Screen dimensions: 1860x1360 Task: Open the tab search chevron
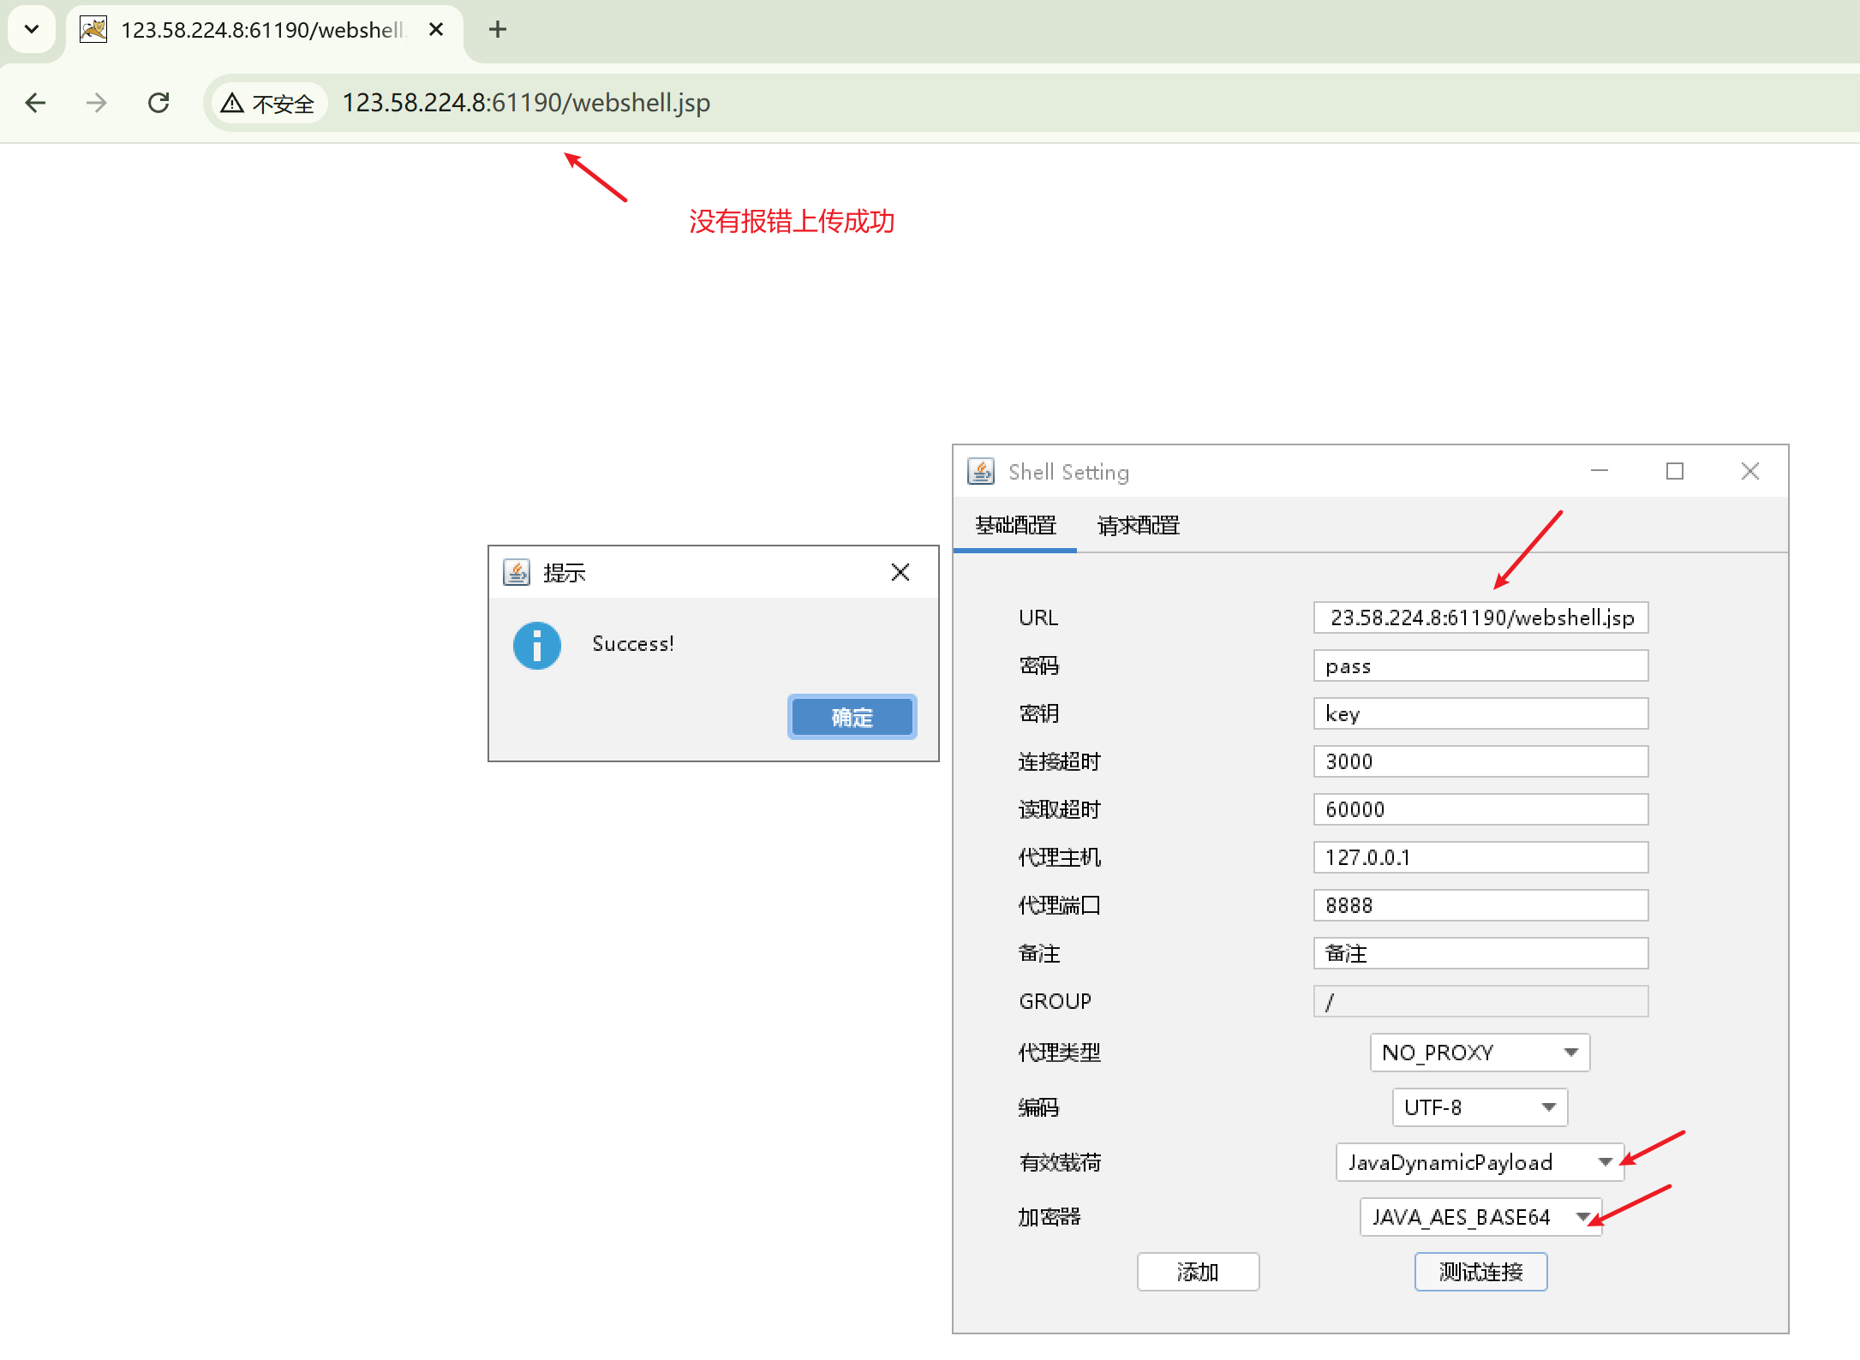[x=32, y=29]
